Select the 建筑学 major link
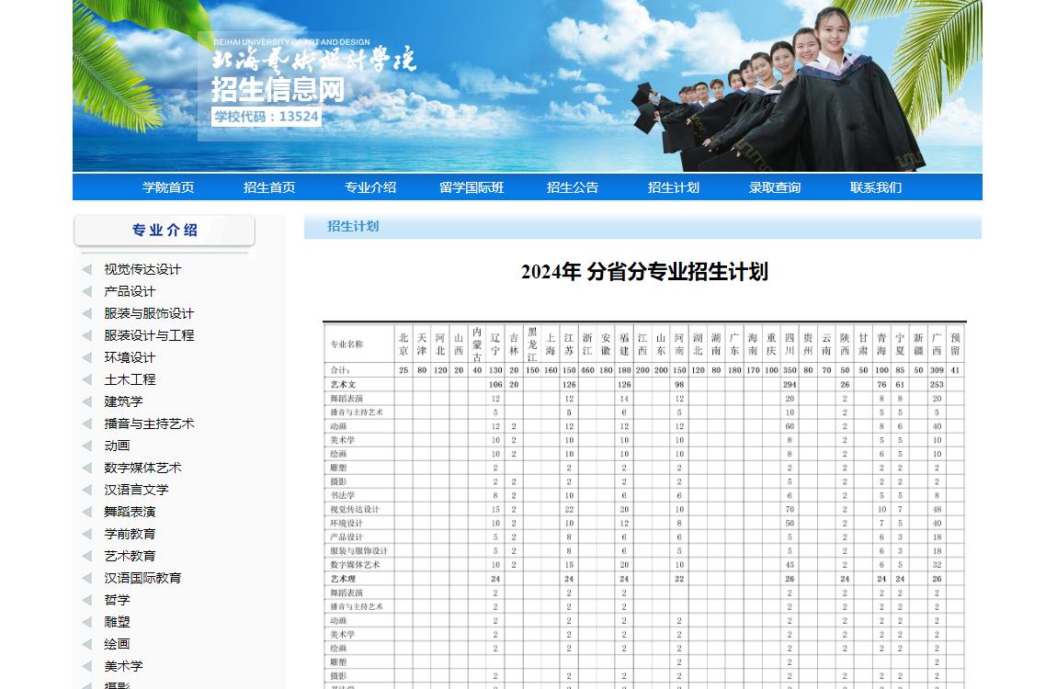The width and height of the screenshot is (1057, 689). coord(123,401)
